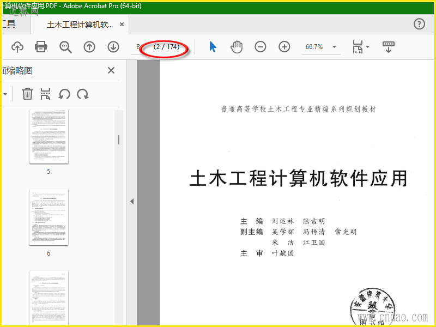Viewport: 436px width, 327px height.
Task: Rotate pages clockwise
Action: point(83,94)
